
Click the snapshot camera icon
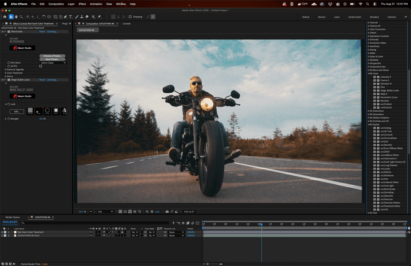(x=167, y=211)
